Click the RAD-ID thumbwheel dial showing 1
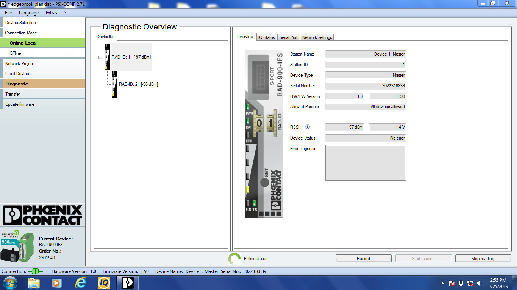 tap(270, 123)
